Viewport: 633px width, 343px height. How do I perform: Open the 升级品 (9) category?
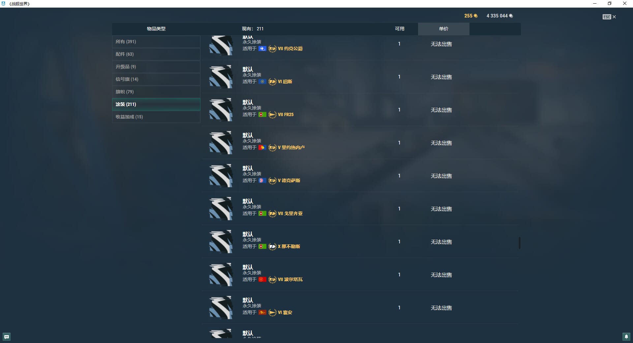156,67
